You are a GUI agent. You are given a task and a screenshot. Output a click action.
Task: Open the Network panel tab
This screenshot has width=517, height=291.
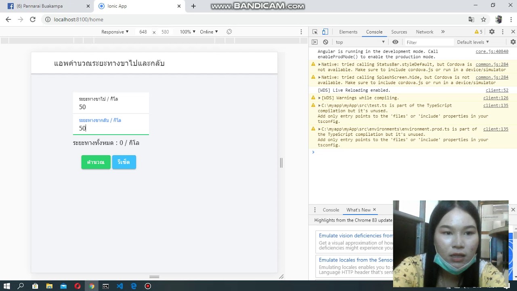click(x=425, y=32)
